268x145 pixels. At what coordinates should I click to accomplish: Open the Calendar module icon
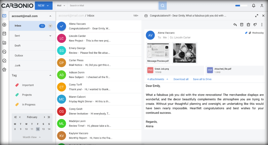click(4, 34)
